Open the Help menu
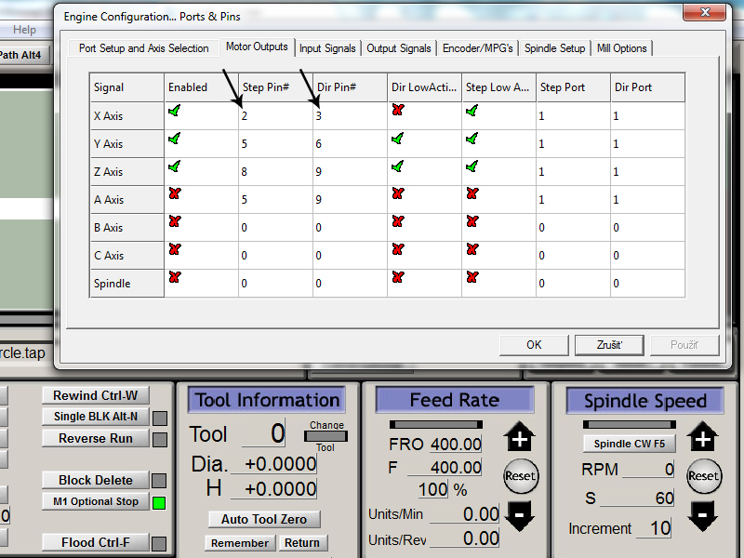This screenshot has width=744, height=558. pyautogui.click(x=25, y=30)
